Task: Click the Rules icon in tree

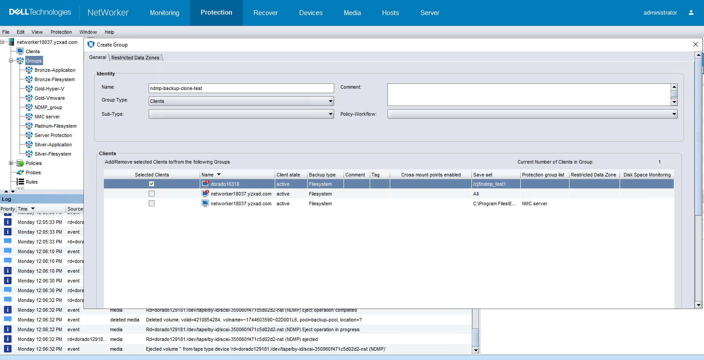Action: tap(20, 182)
